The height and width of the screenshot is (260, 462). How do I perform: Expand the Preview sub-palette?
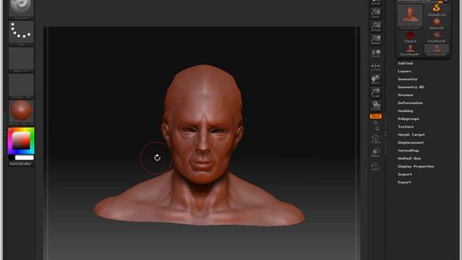click(406, 95)
